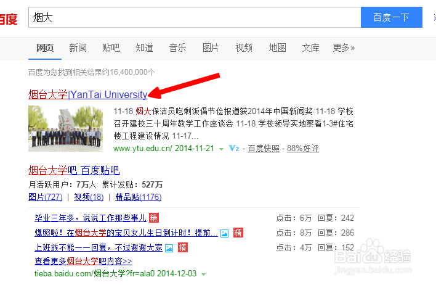The height and width of the screenshot is (285, 436).
Task: Open the 图片(727) link
Action: 46,197
